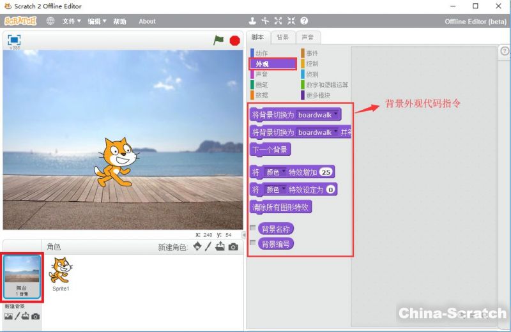Open the help question mark icon in toolbar
The width and height of the screenshot is (511, 332).
point(304,21)
